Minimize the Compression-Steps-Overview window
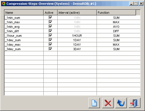The height and width of the screenshot is (111, 145). pos(131,4)
